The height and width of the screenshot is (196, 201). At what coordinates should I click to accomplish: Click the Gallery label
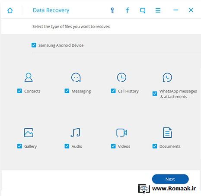pos(31,146)
